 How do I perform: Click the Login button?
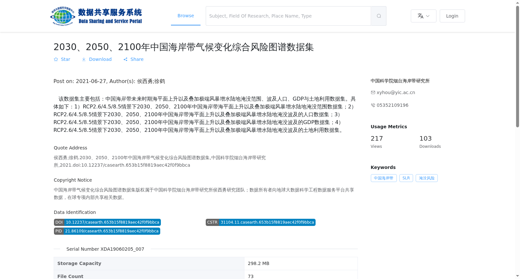tap(452, 16)
